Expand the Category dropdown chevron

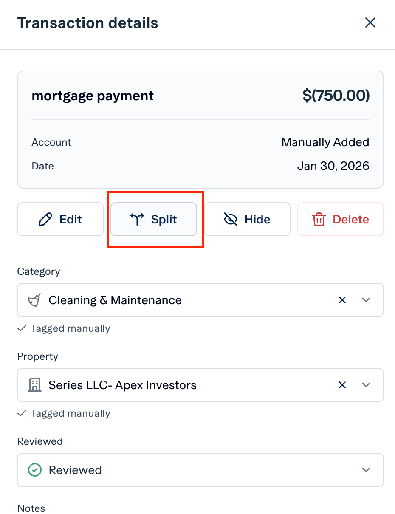[x=366, y=300]
